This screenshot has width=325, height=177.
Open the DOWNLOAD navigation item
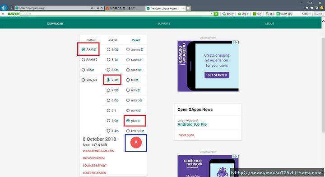(x=55, y=24)
